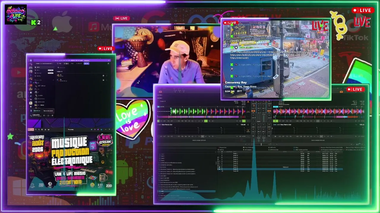Click the Traktor crossfader
380x213 pixels.
pos(261,144)
